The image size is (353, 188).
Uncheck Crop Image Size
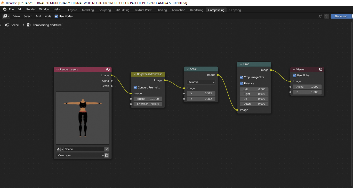coord(242,77)
